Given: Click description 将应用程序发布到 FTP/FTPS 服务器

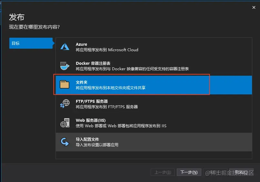Looking at the screenshot, I should [107, 107].
